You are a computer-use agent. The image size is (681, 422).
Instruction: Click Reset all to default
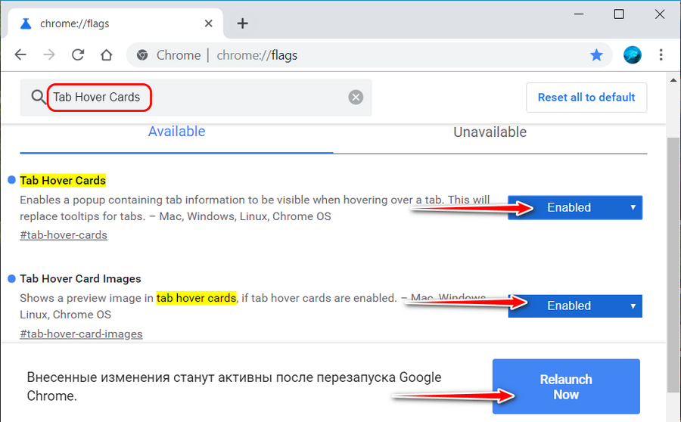tap(586, 98)
